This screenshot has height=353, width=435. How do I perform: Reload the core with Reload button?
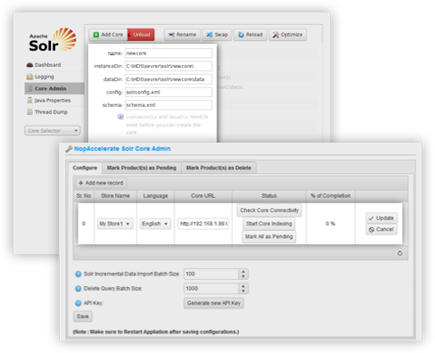250,35
